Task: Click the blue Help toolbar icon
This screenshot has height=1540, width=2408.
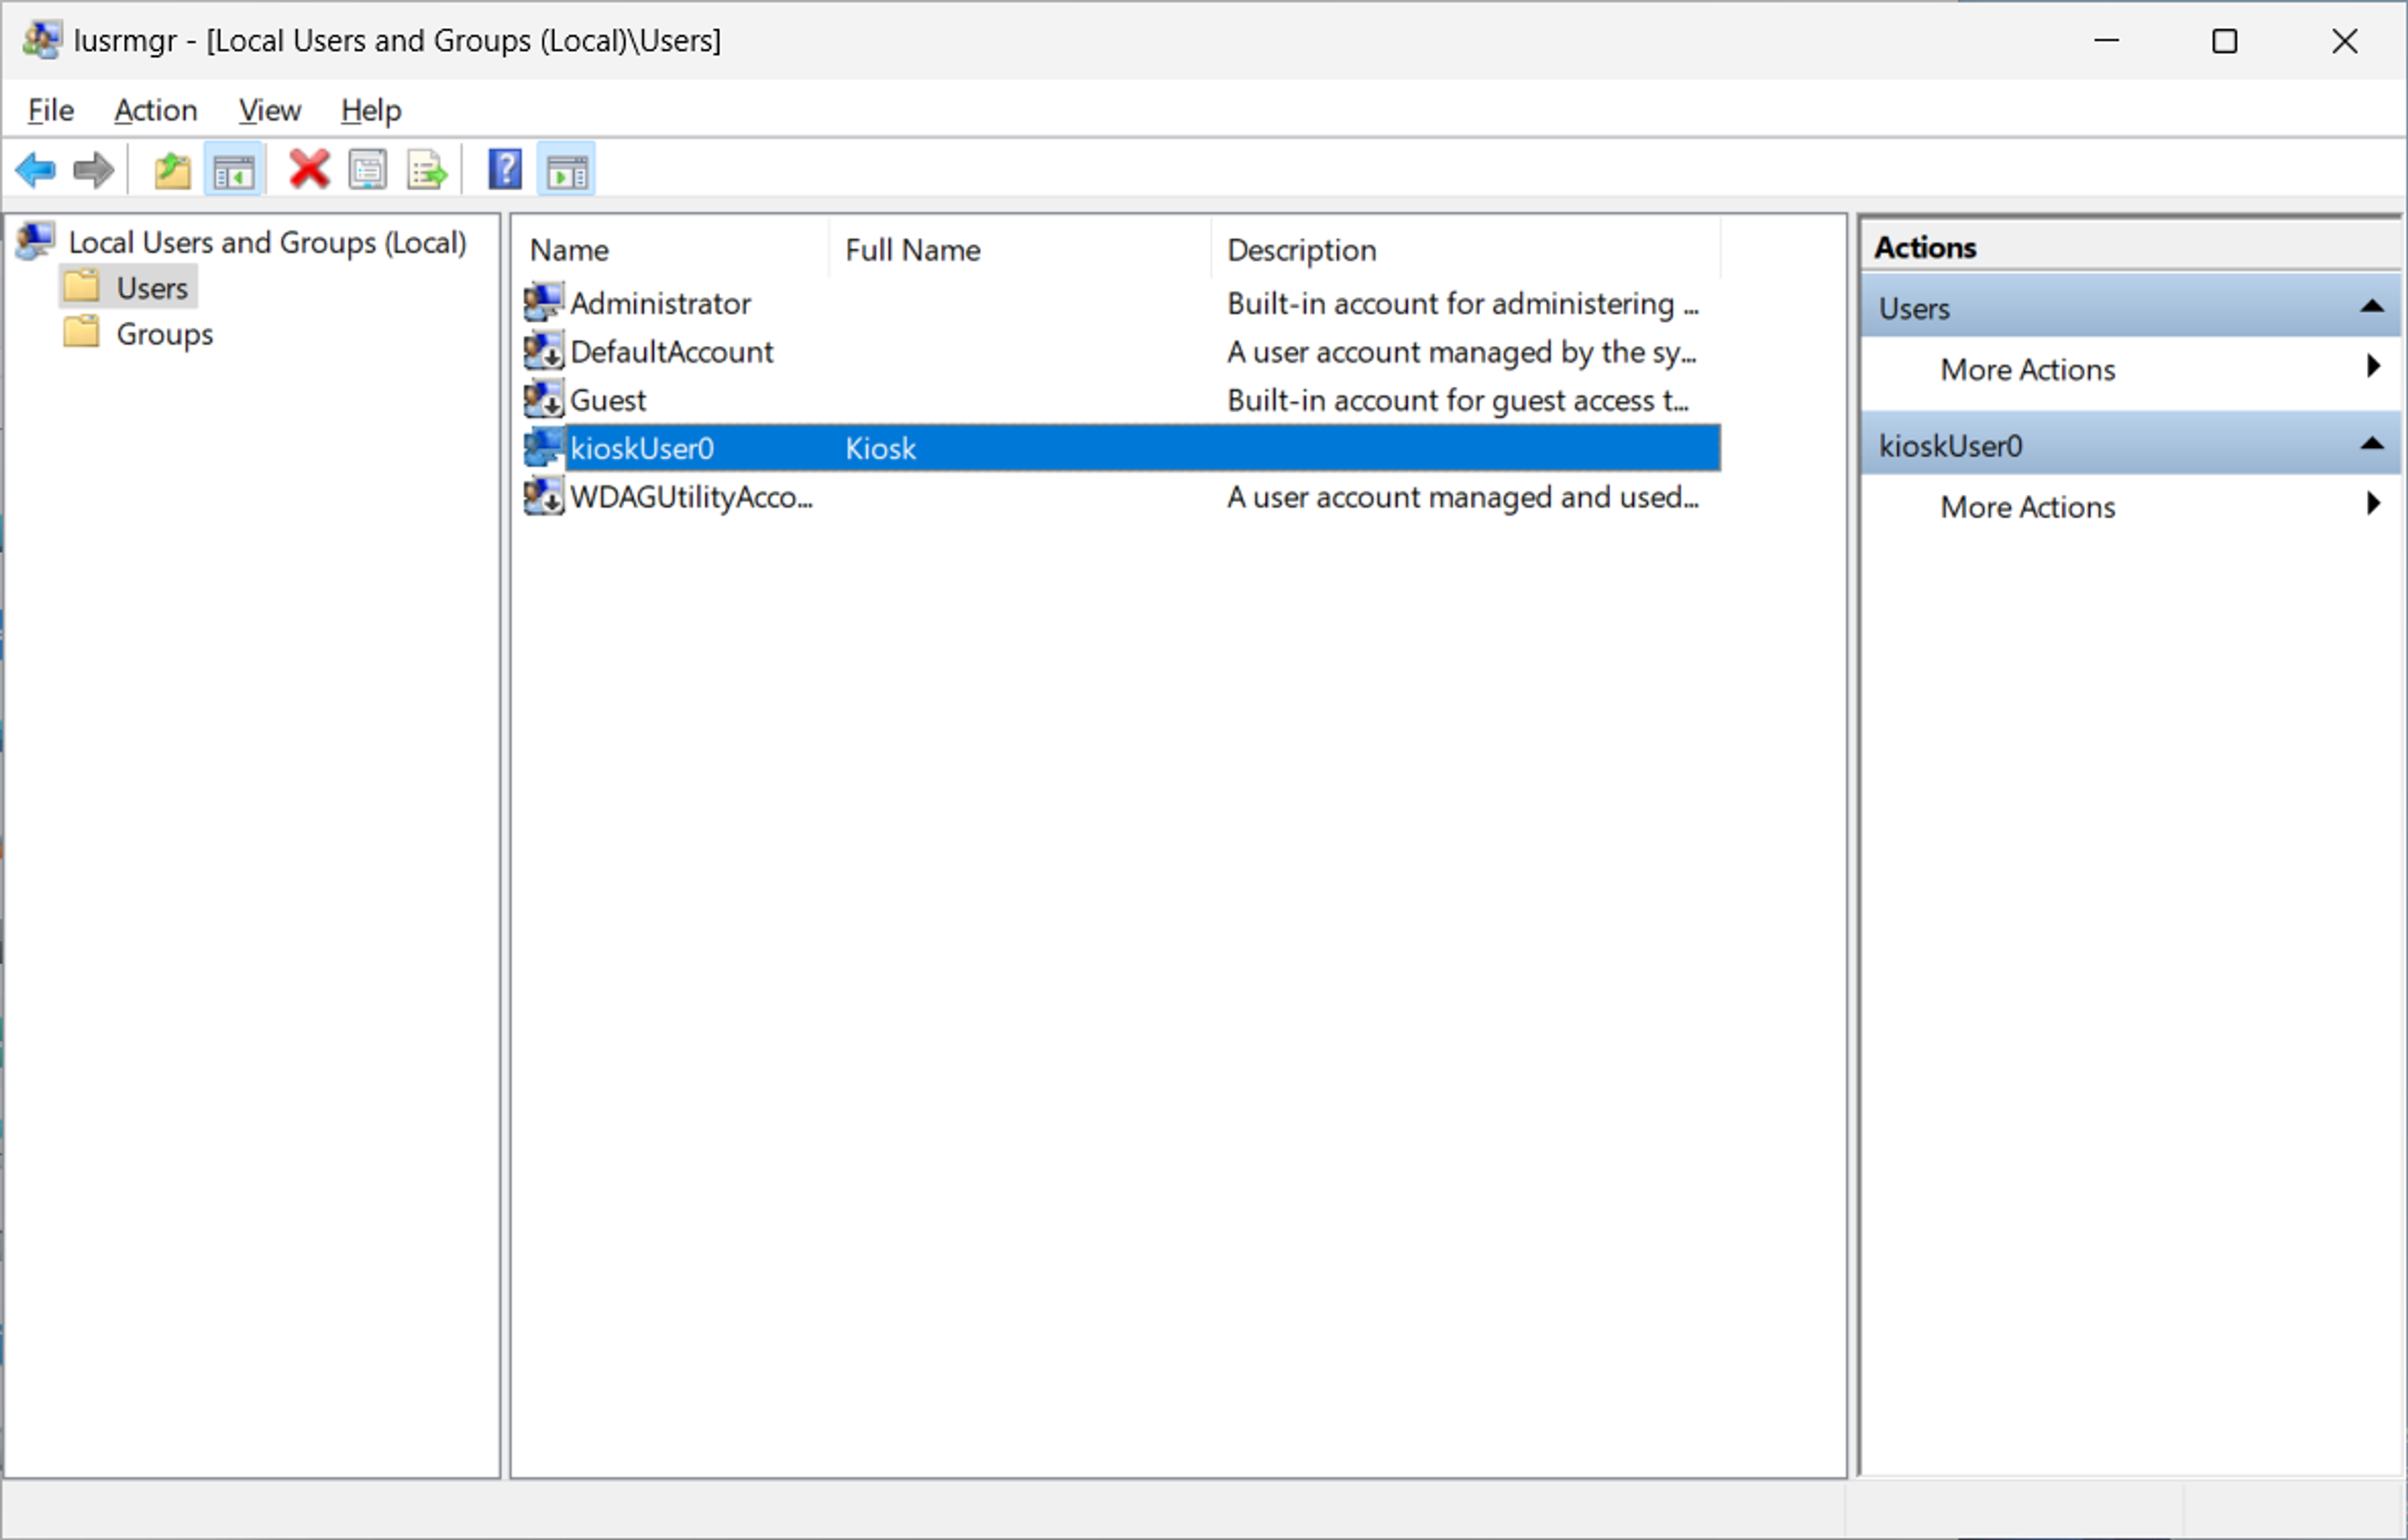Action: (505, 169)
